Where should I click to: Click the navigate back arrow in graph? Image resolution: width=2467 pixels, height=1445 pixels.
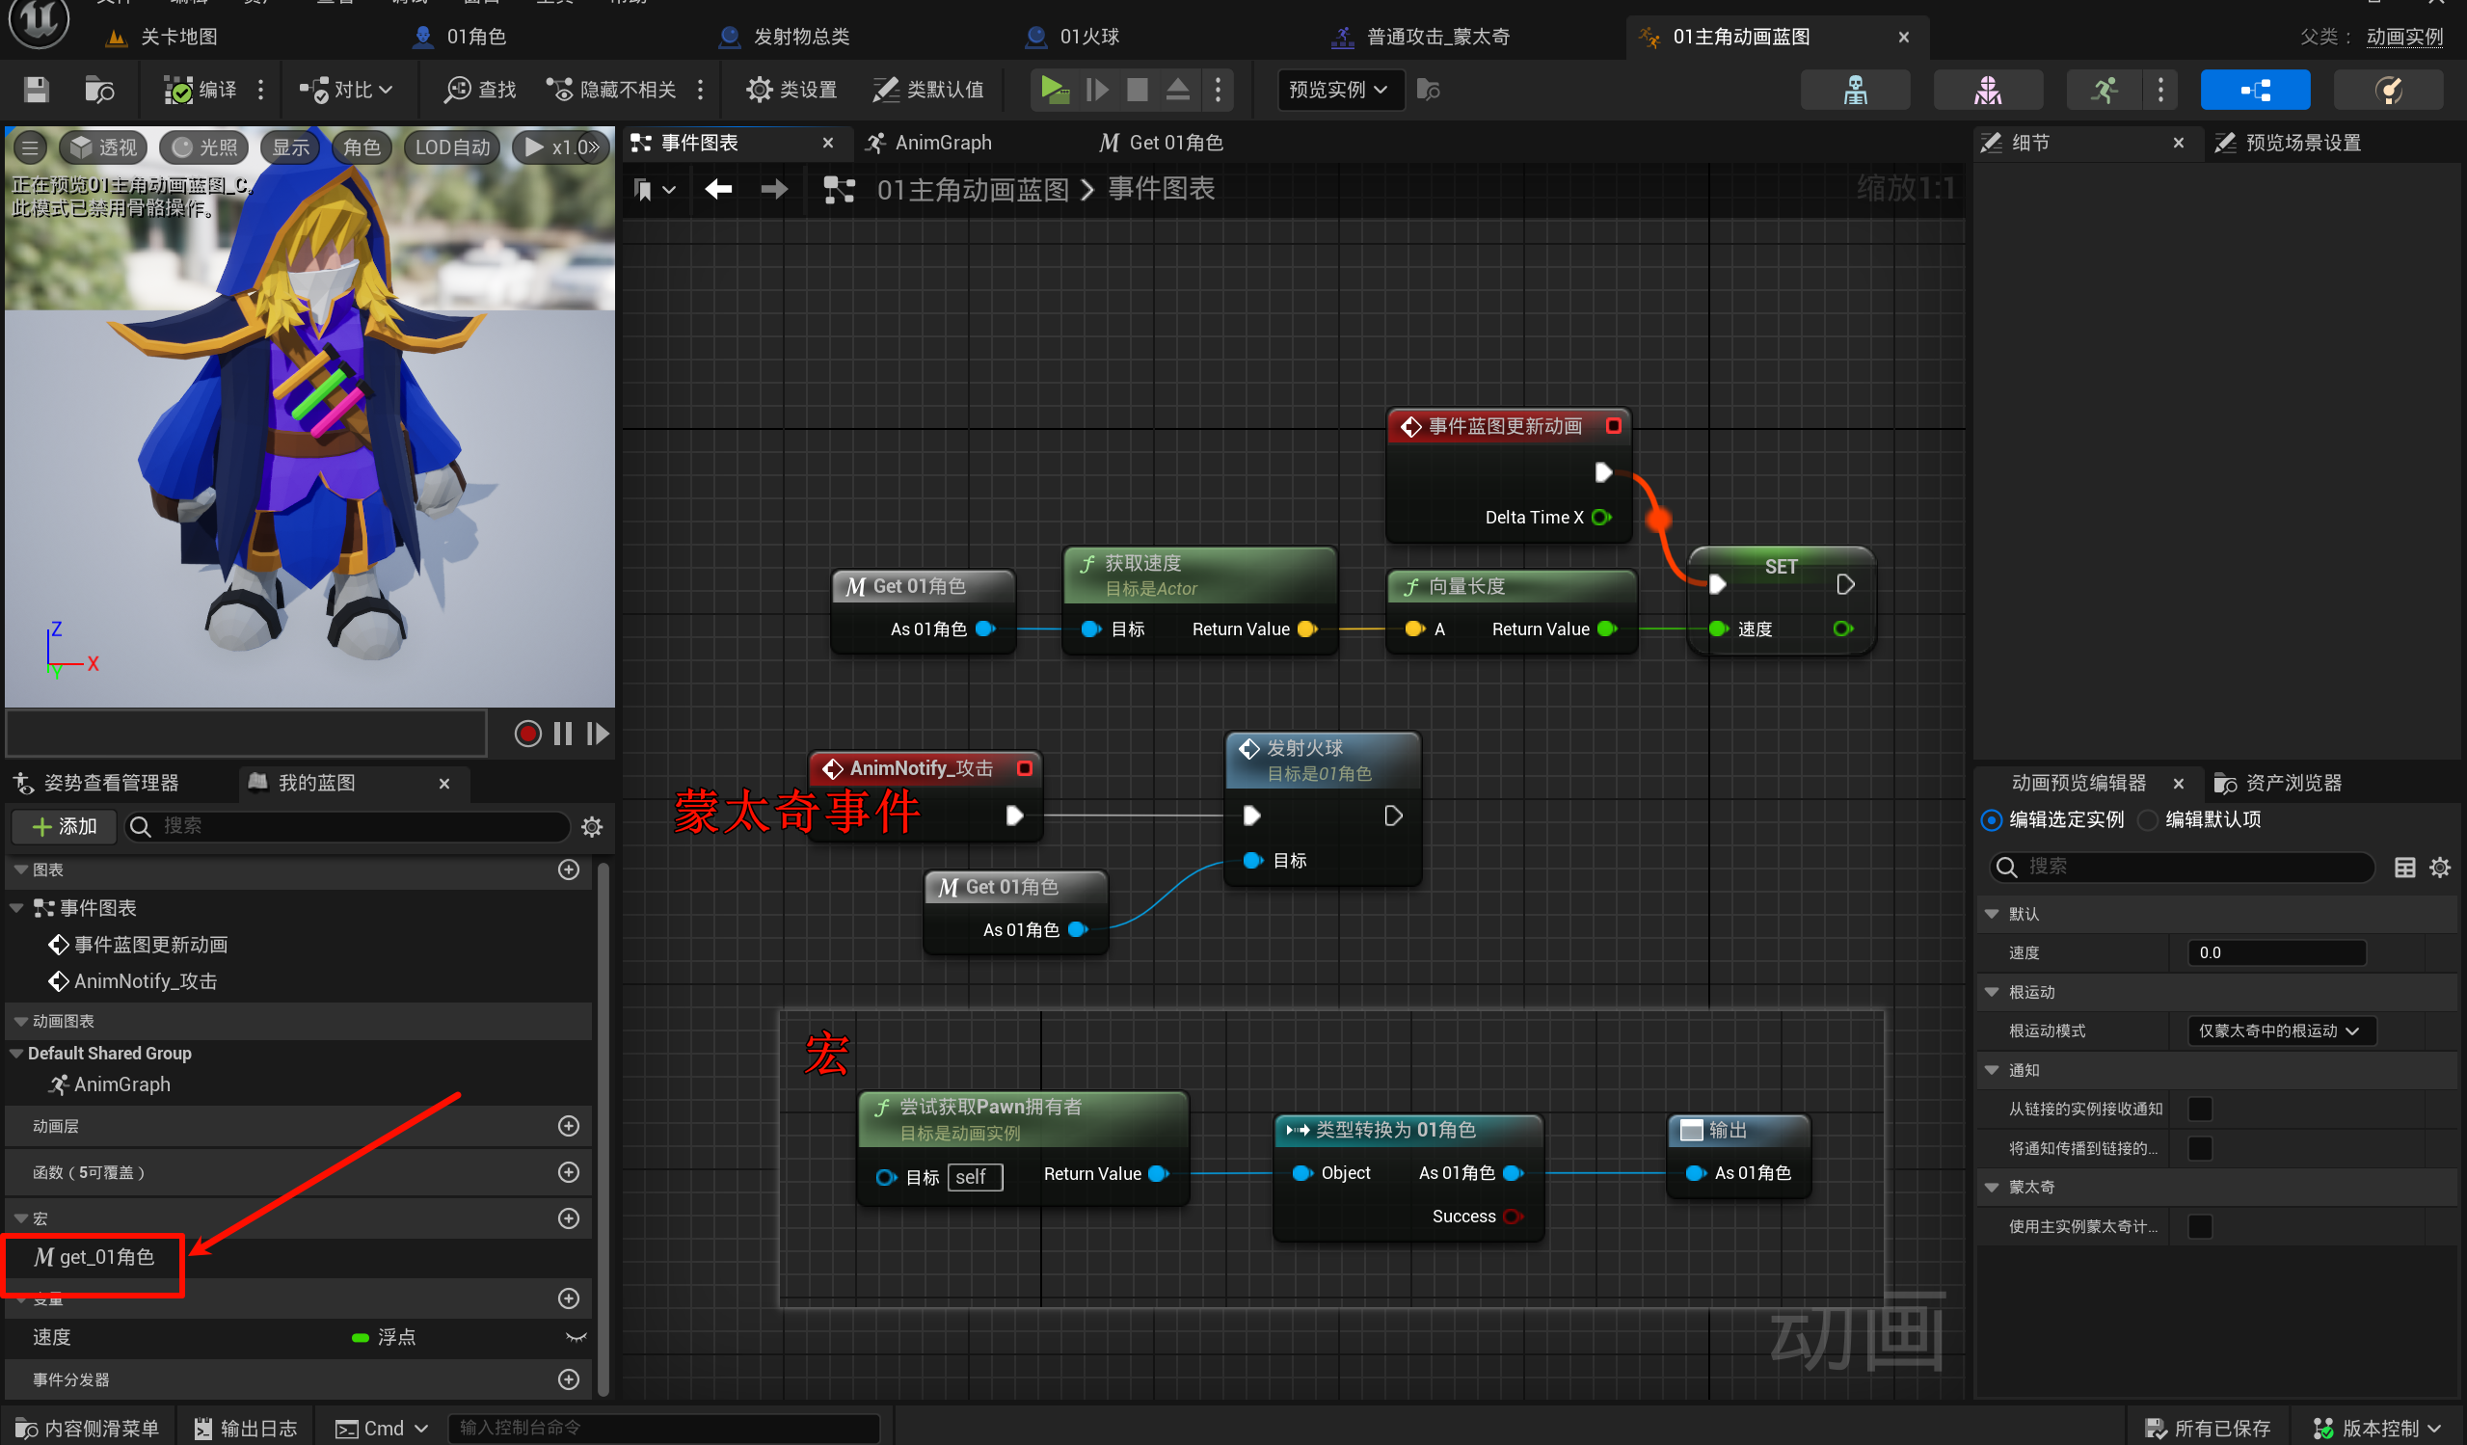pos(718,189)
